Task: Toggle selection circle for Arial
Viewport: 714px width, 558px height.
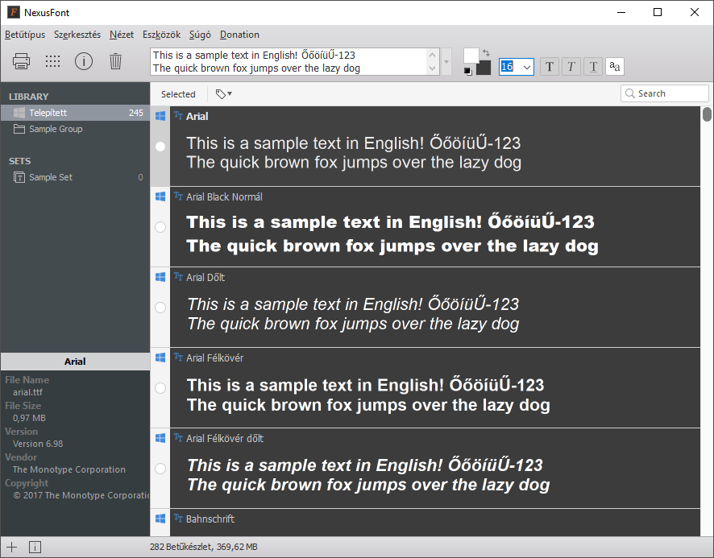Action: (x=160, y=147)
